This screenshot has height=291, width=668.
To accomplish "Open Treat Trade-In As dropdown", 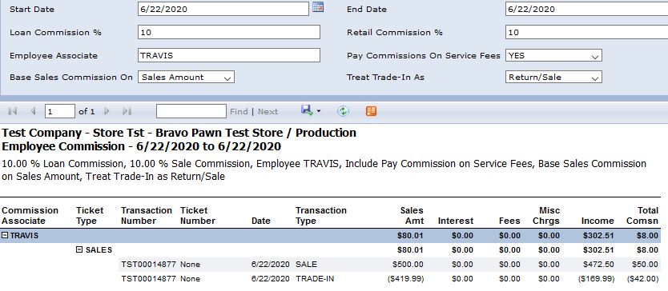I will click(553, 77).
